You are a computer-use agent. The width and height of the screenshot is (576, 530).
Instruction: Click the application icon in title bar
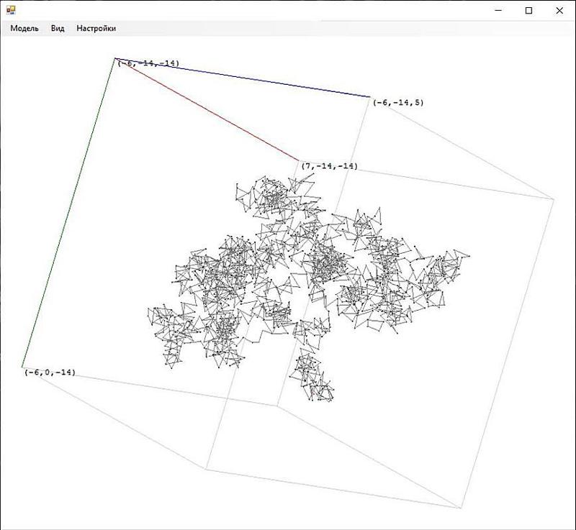coord(11,10)
